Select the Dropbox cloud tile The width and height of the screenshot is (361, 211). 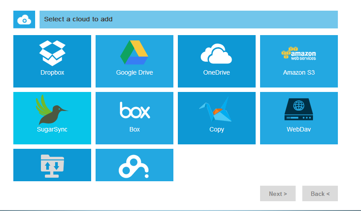(x=52, y=61)
